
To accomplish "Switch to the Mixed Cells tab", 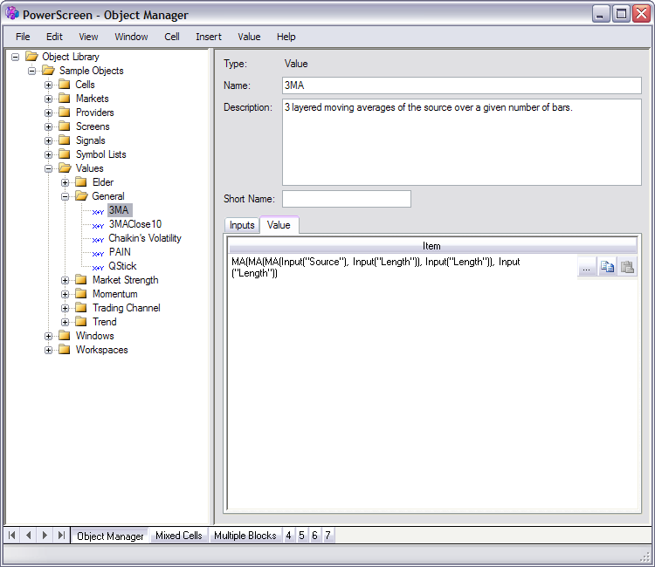I will pos(178,536).
